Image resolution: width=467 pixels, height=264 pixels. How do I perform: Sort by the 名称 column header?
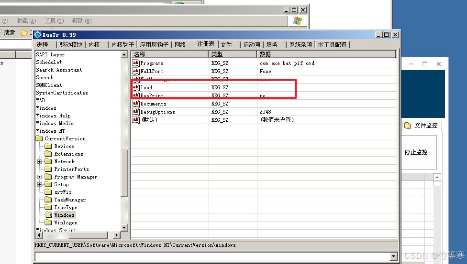point(169,54)
